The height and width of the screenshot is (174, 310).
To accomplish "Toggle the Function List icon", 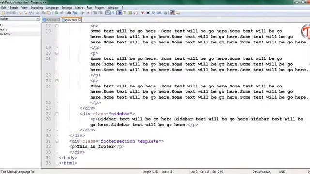I will coord(135,13).
